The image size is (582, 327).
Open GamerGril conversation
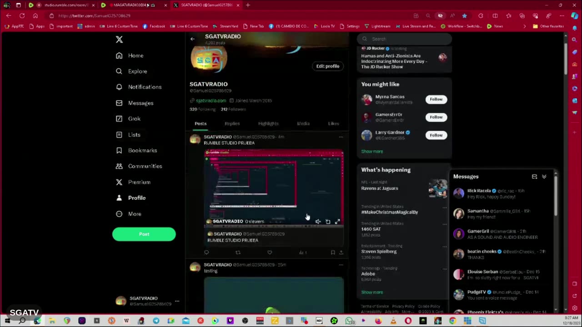[x=502, y=234]
